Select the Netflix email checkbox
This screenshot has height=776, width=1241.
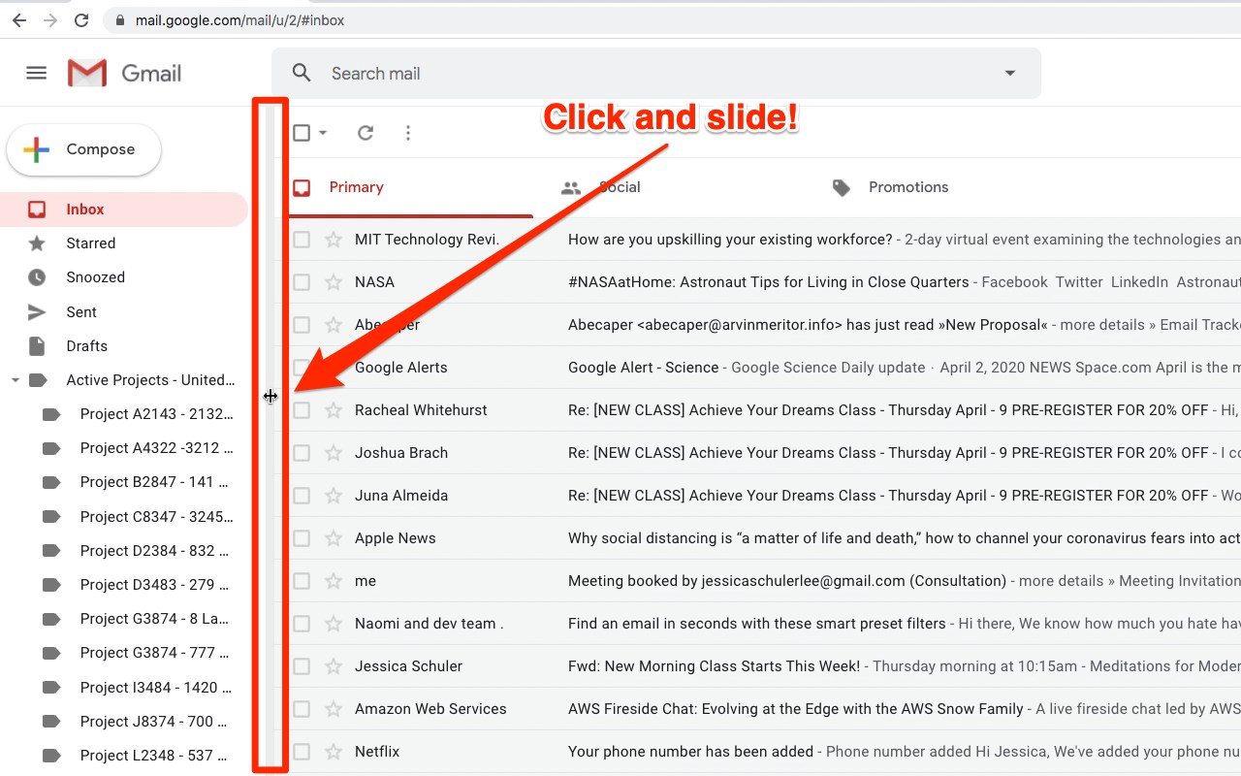coord(302,752)
